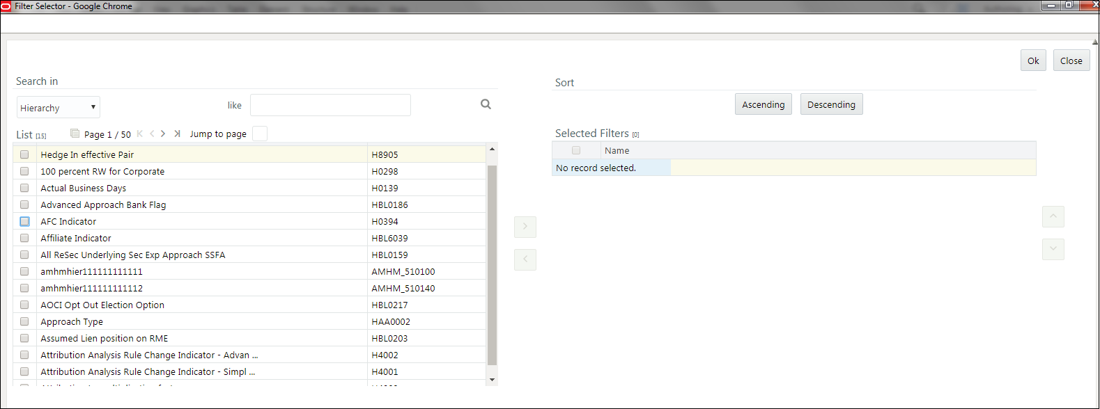Click the Jump to page field
This screenshot has height=409, width=1100.
(260, 134)
